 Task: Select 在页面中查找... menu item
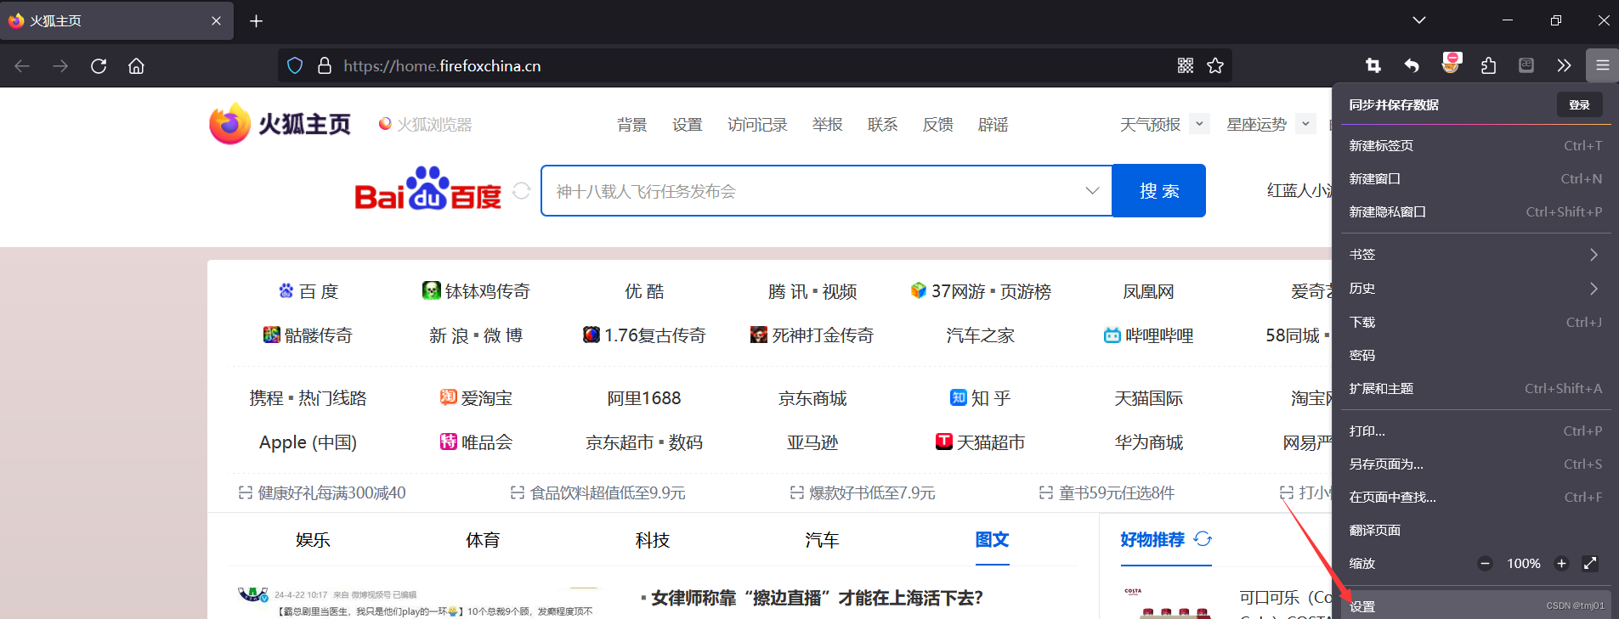(1476, 497)
